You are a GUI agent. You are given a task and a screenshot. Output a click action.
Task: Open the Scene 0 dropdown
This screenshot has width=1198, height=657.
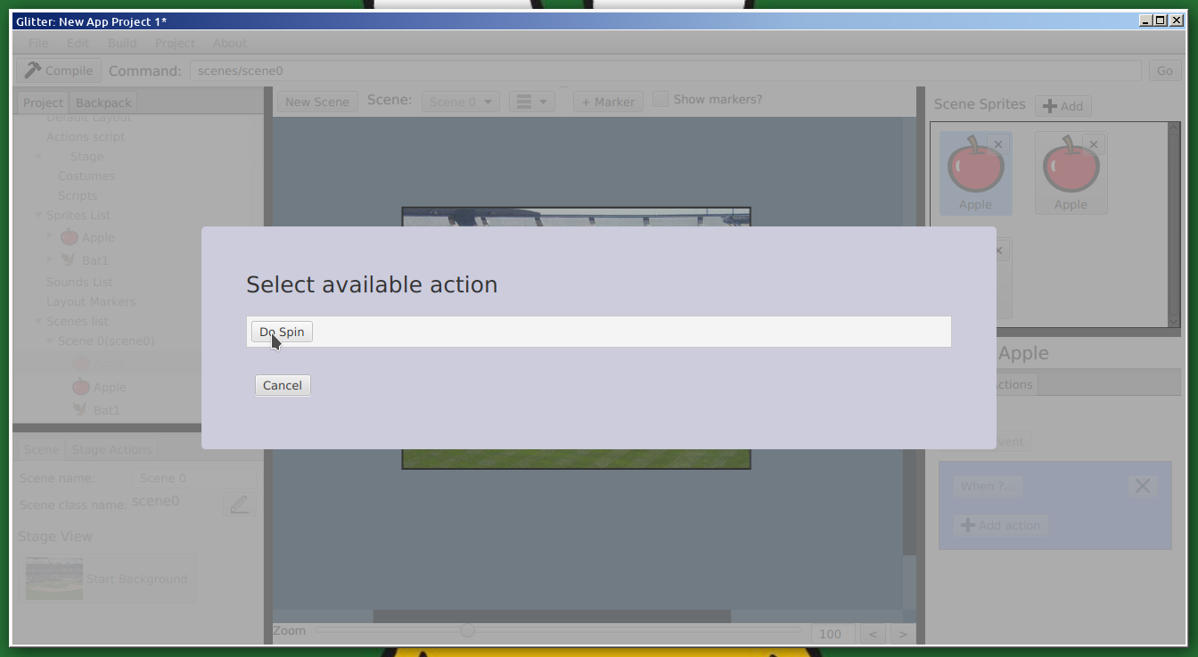(x=460, y=102)
